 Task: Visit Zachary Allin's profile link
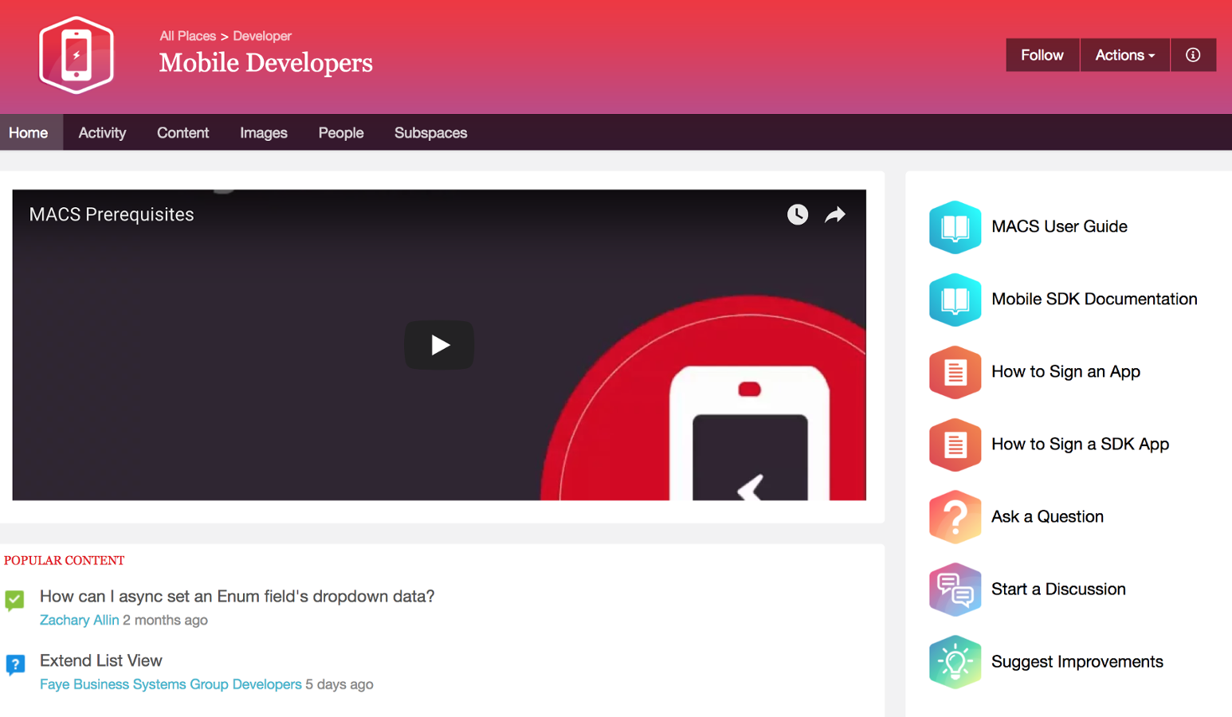79,620
